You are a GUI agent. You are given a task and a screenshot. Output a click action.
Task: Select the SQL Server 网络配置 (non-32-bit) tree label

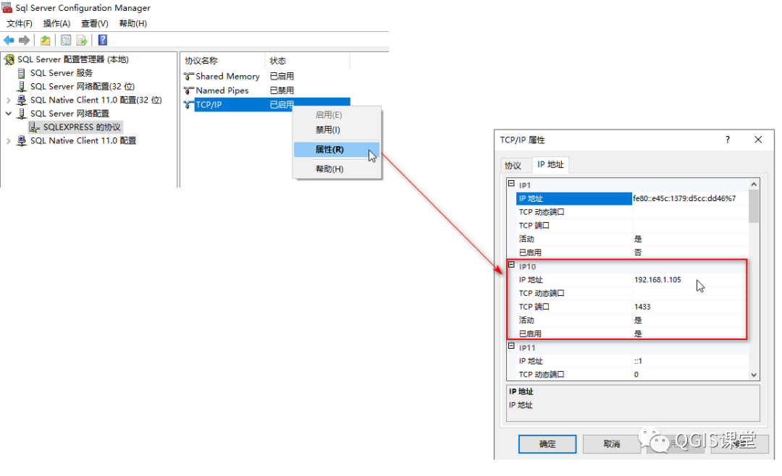70,114
